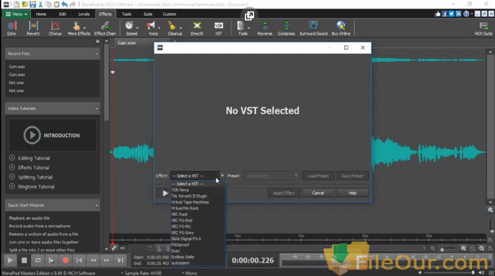
Task: Click the open folder icon in title bar
Action: point(24,4)
